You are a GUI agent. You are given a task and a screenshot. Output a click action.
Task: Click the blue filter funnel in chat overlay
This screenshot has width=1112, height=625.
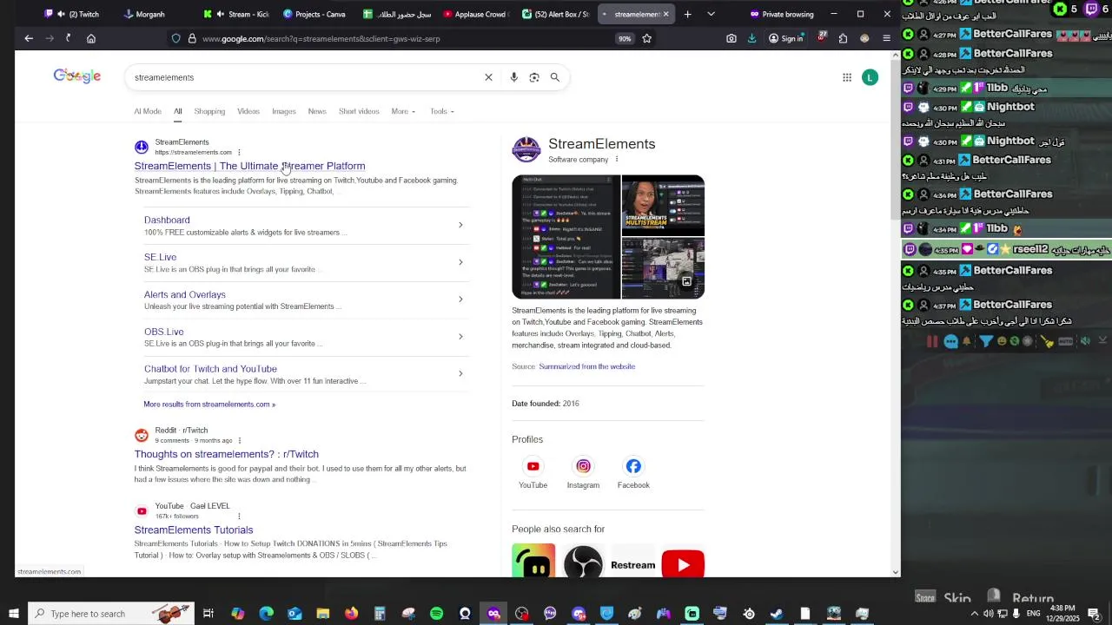(x=986, y=341)
